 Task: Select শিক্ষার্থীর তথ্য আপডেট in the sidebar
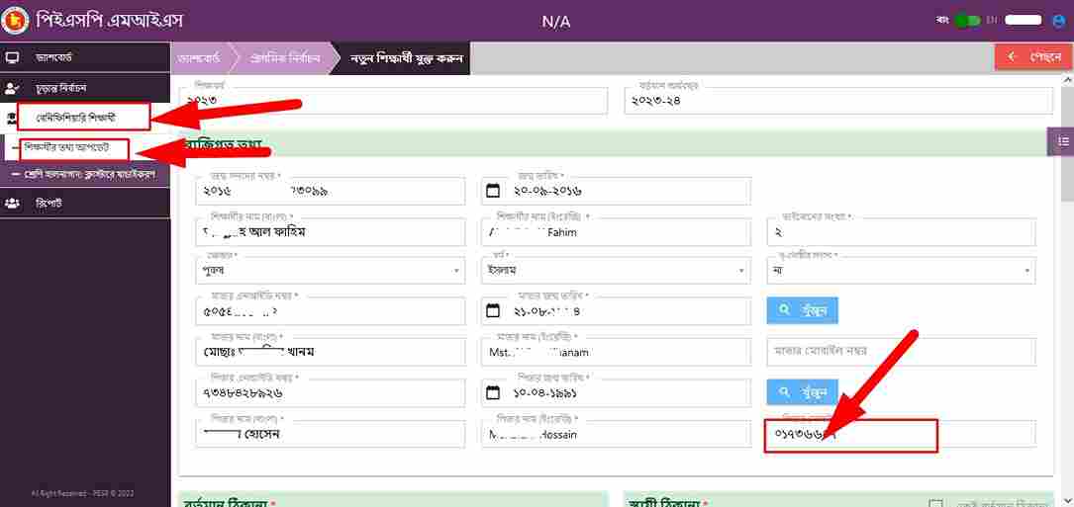click(75, 148)
